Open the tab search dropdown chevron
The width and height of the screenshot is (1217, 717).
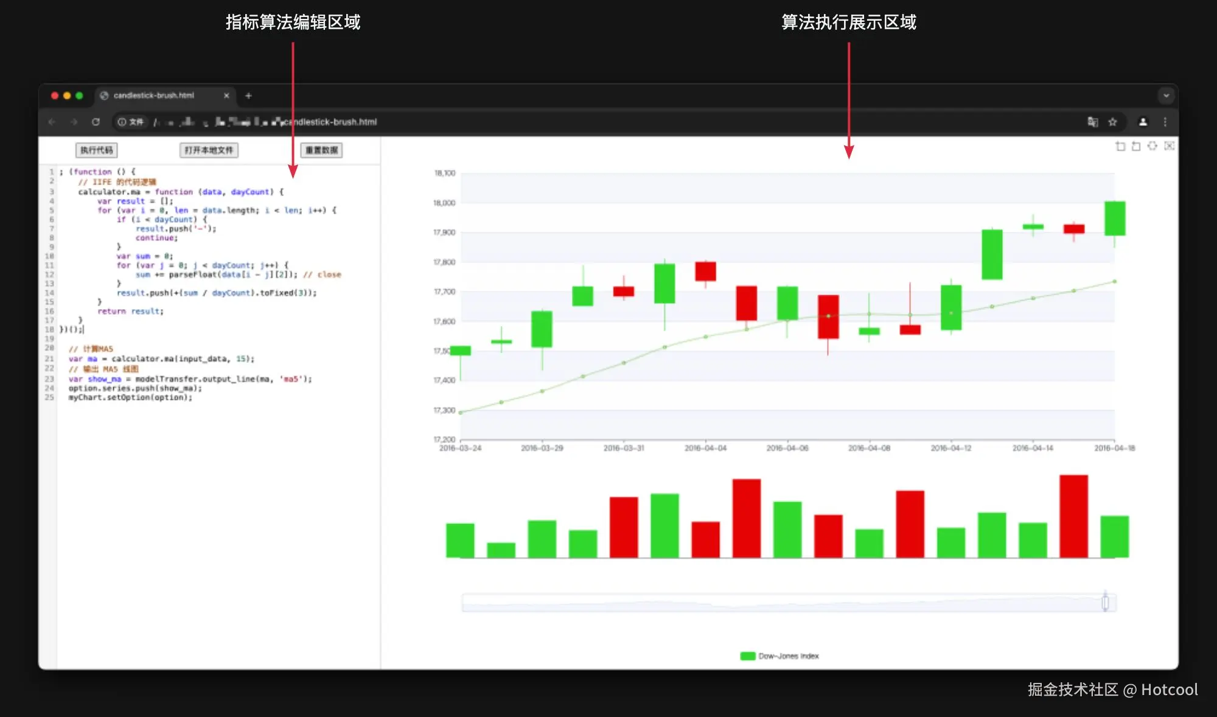click(x=1166, y=96)
